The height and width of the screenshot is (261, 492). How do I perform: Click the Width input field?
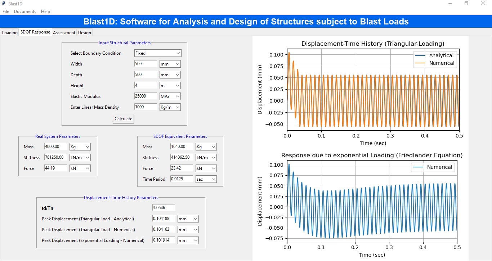coord(146,64)
